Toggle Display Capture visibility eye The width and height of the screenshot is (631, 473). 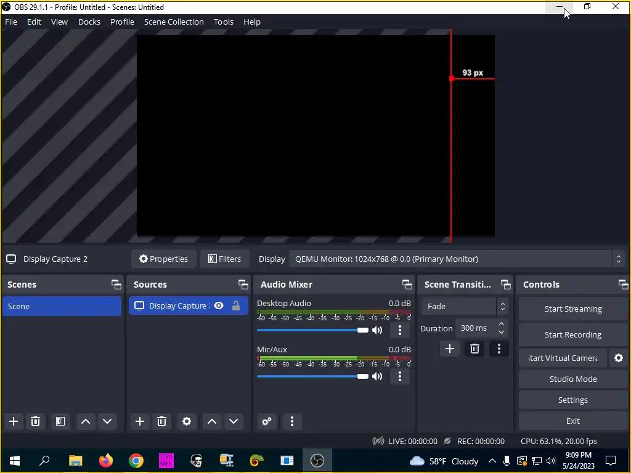pos(219,305)
